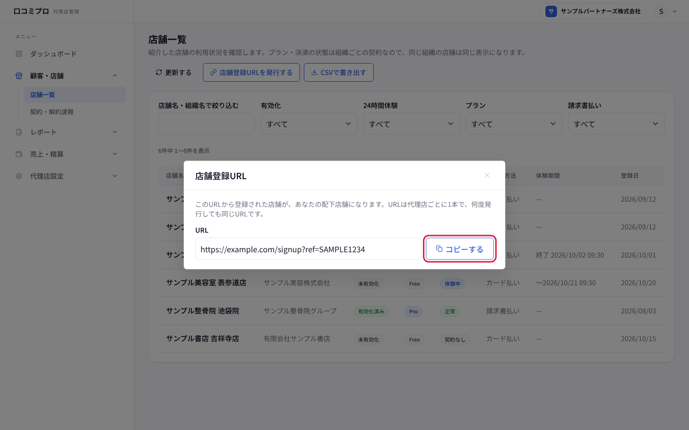Click the 有効化済み status badge
Screen dimensions: 689x430
click(x=371, y=312)
